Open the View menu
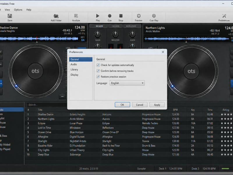The image size is (233, 175). pyautogui.click(x=7, y=10)
